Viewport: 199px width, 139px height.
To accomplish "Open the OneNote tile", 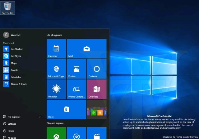I will (97, 89).
